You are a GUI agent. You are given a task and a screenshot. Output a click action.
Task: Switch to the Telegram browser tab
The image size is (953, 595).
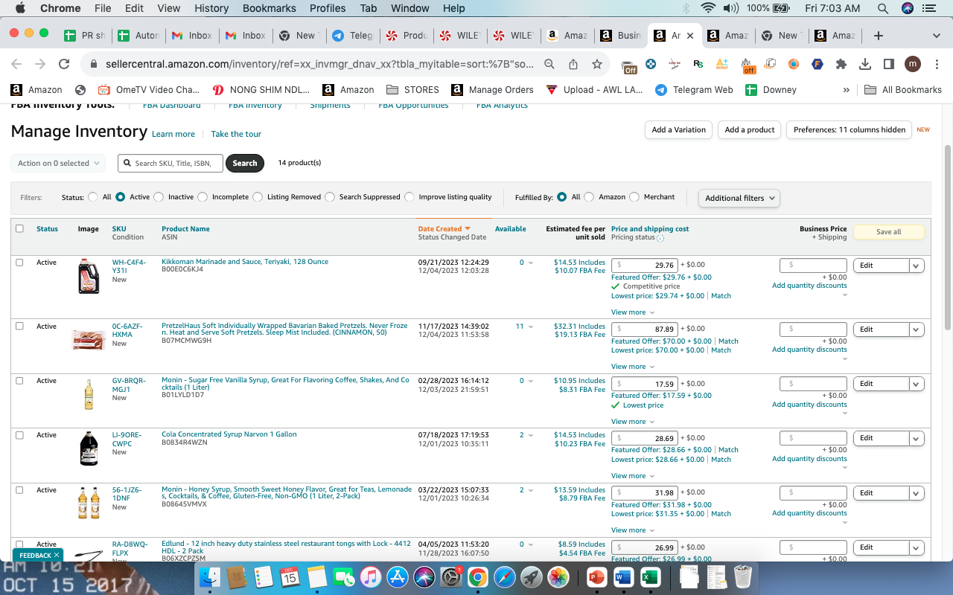tap(352, 36)
